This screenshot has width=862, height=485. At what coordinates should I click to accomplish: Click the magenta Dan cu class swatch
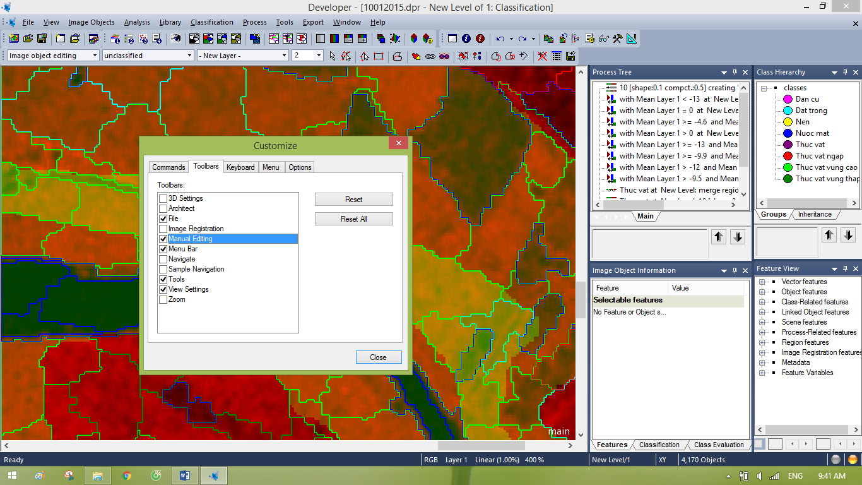pyautogui.click(x=788, y=99)
